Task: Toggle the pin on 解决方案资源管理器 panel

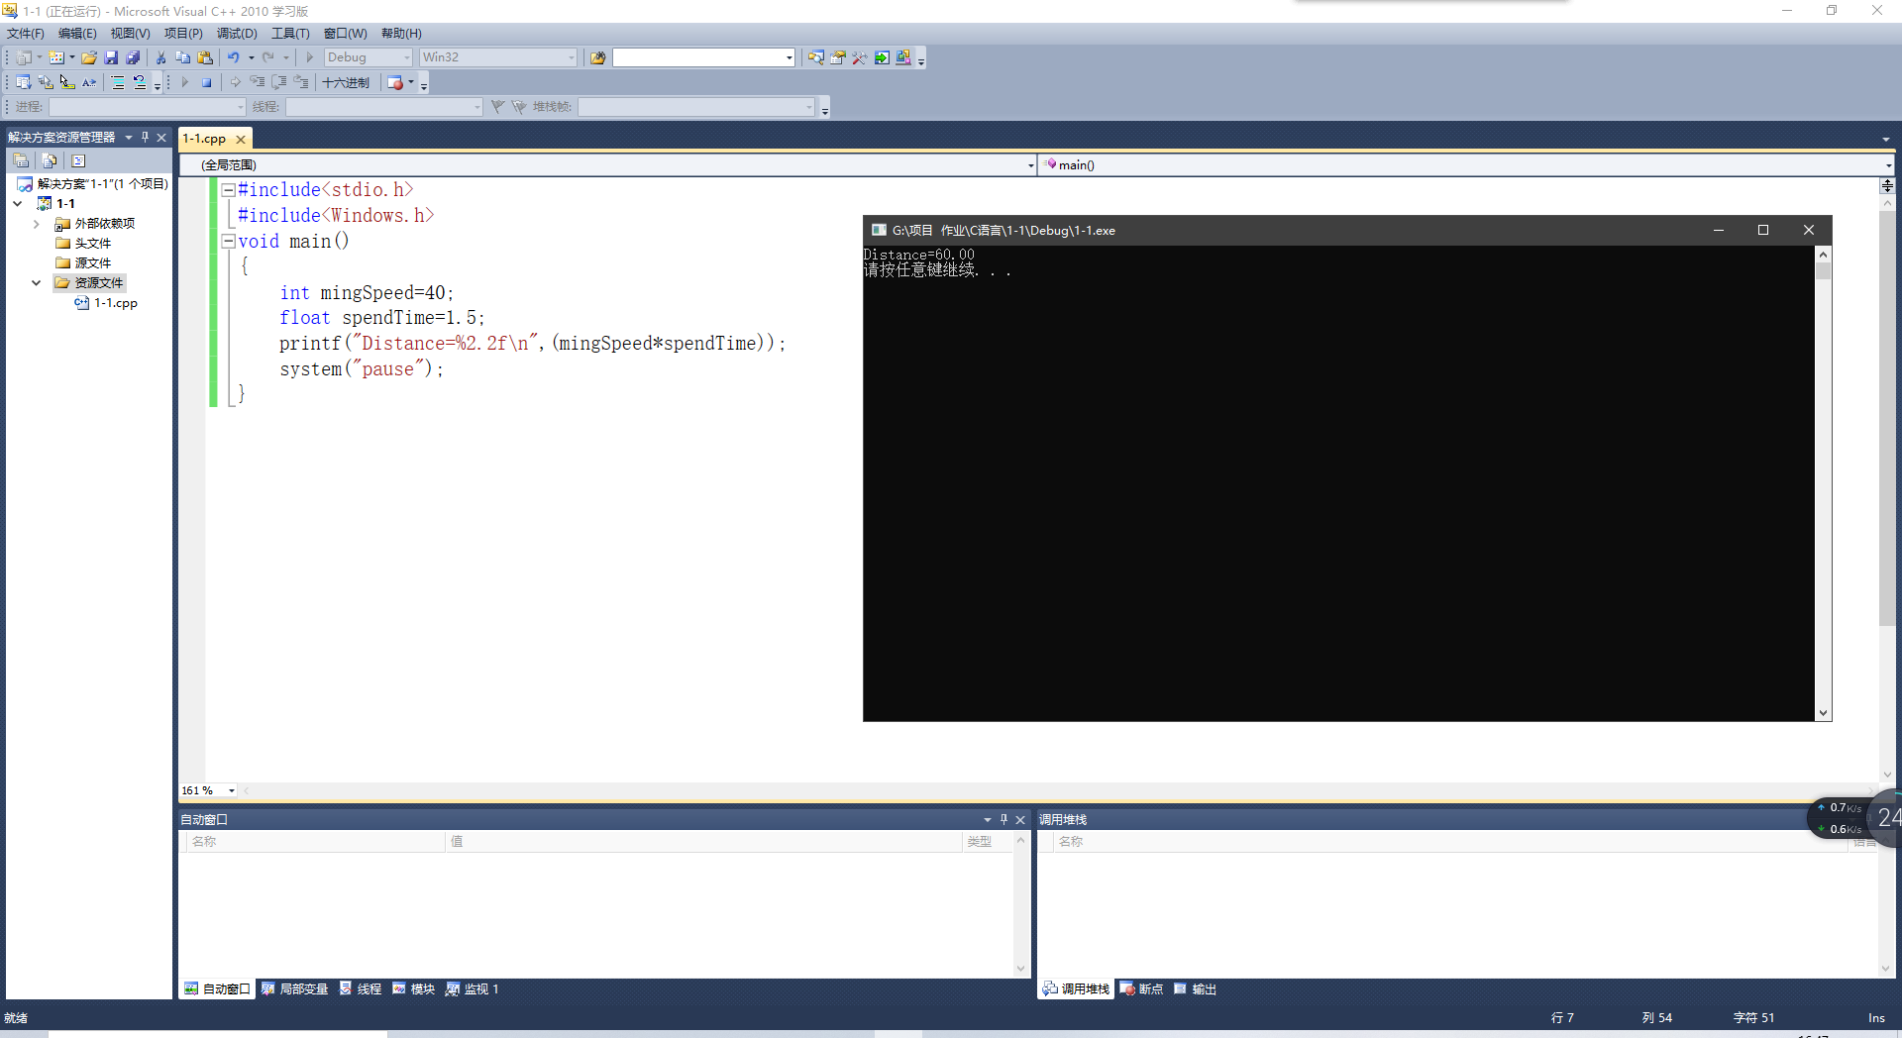Action: 145,138
